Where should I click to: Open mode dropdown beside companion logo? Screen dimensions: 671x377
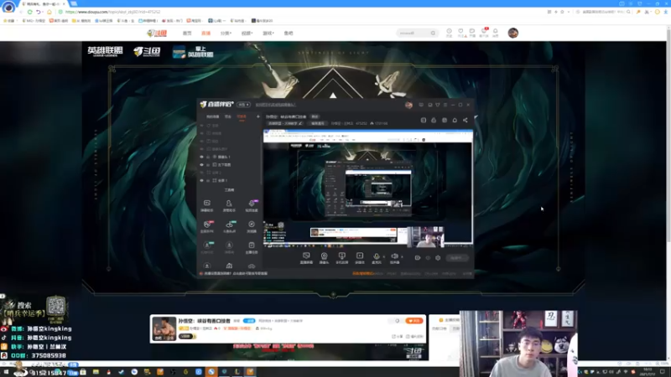(x=243, y=105)
